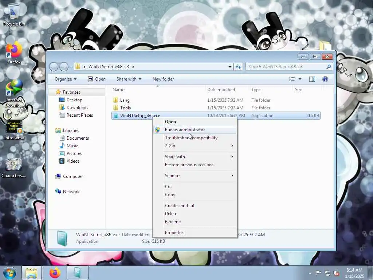Open the Action Center flag icon

[x=318, y=273]
